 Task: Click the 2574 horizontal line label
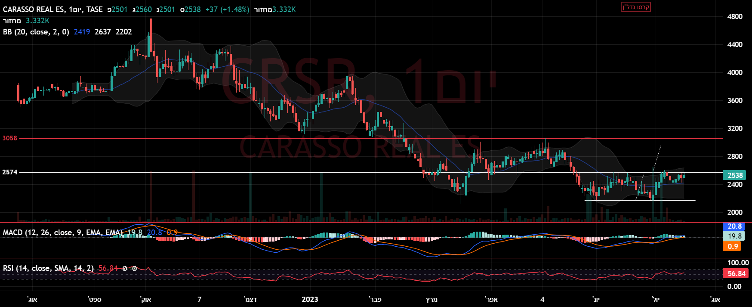10,172
